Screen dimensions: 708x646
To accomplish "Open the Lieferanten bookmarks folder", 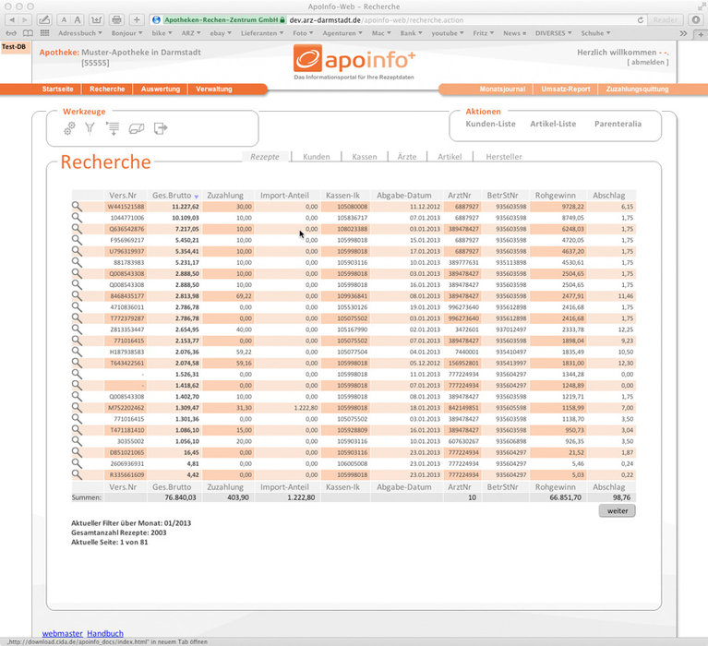I will coord(262,33).
